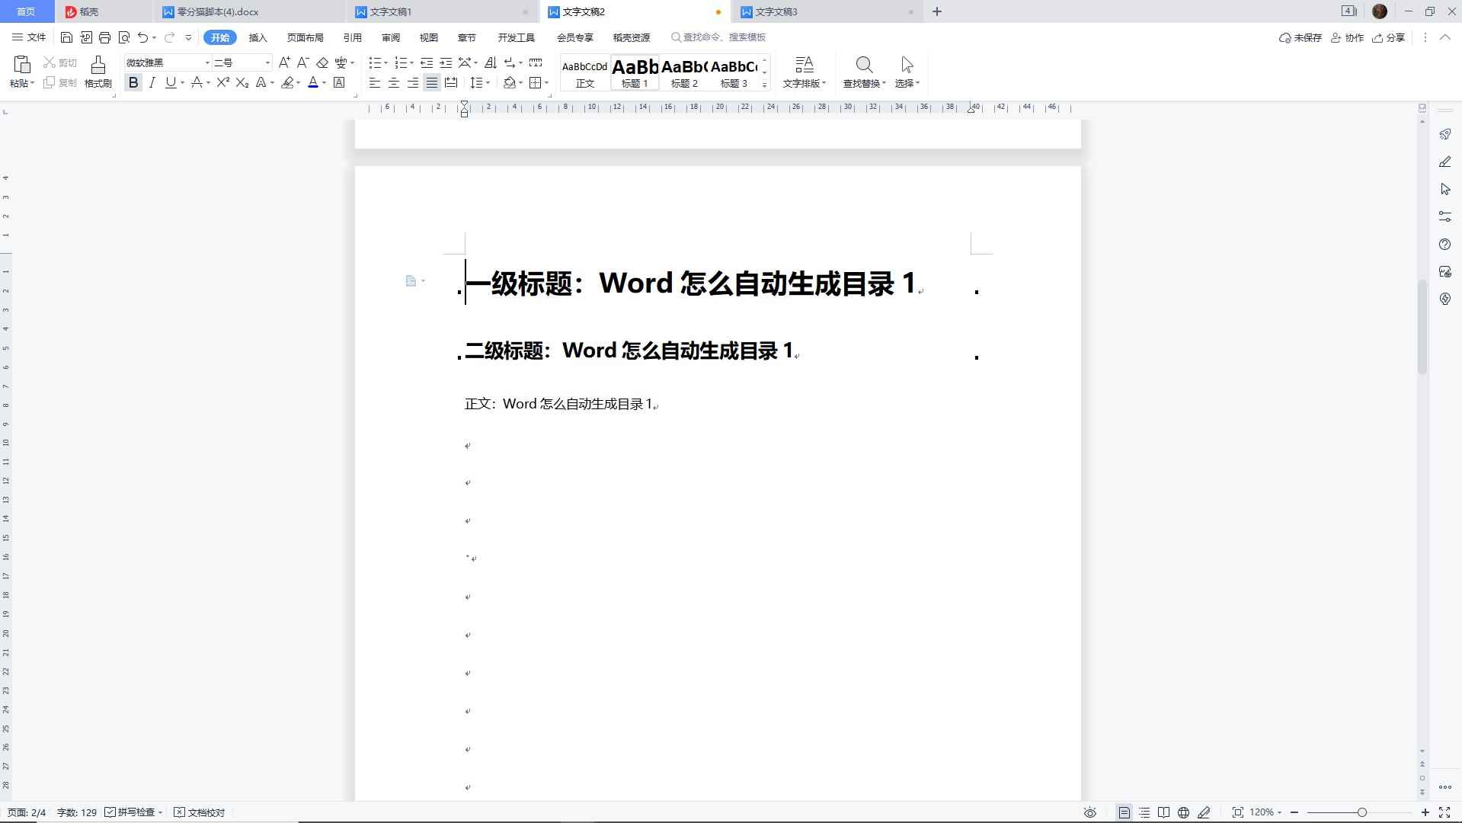Switch to the 插入 ribbon tab
1462x823 pixels.
click(x=258, y=37)
